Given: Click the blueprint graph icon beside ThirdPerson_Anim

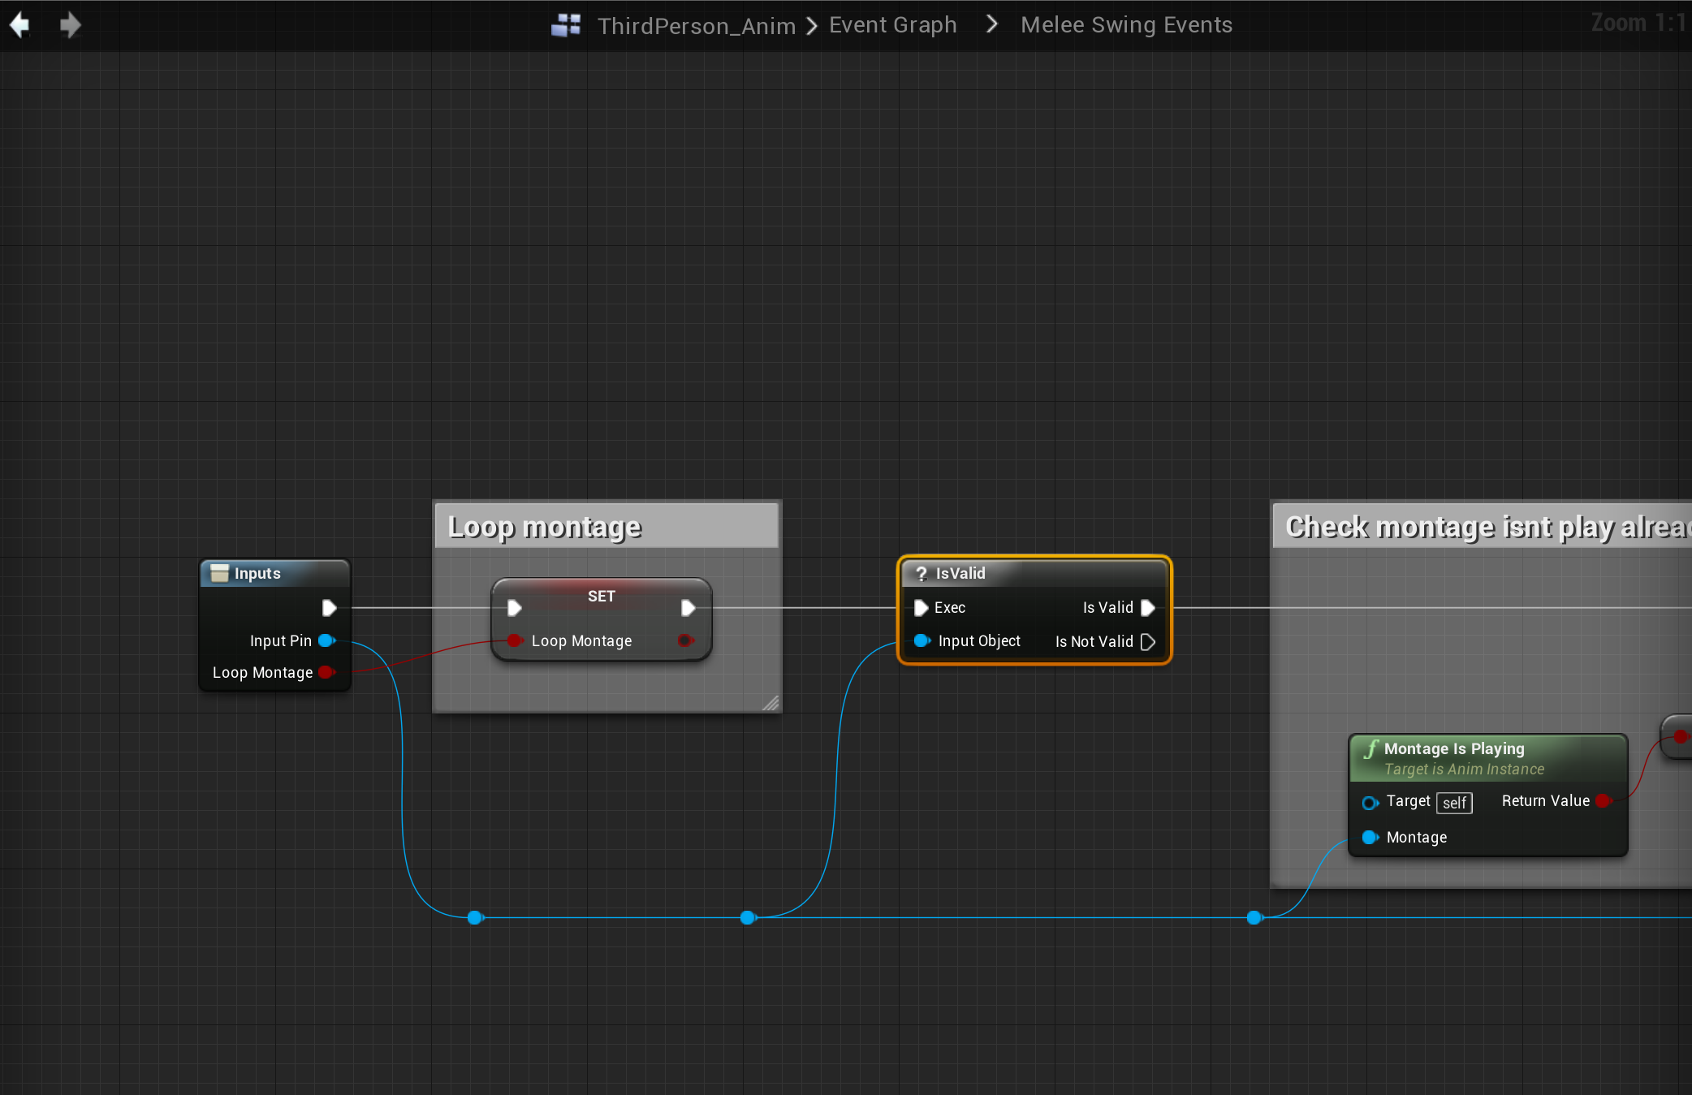Looking at the screenshot, I should (x=566, y=25).
